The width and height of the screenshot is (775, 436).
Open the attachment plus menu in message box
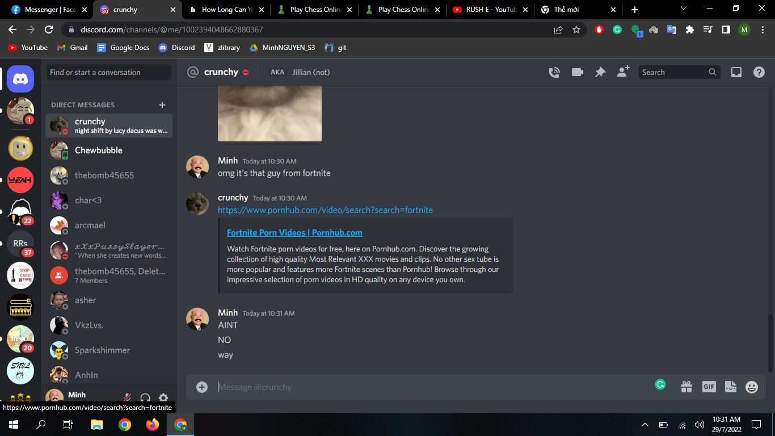click(202, 387)
